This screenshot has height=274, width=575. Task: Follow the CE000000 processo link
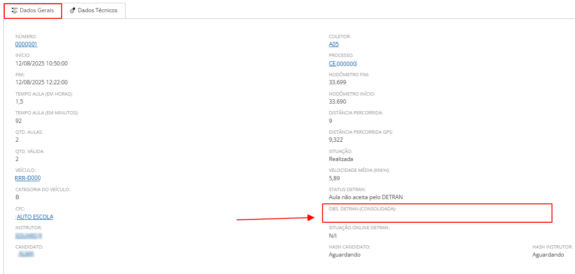pos(343,64)
